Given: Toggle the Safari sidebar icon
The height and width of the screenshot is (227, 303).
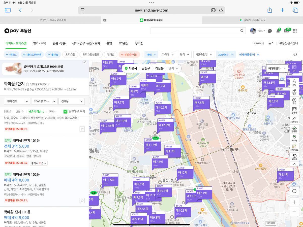Looking at the screenshot, I should click(8, 10).
